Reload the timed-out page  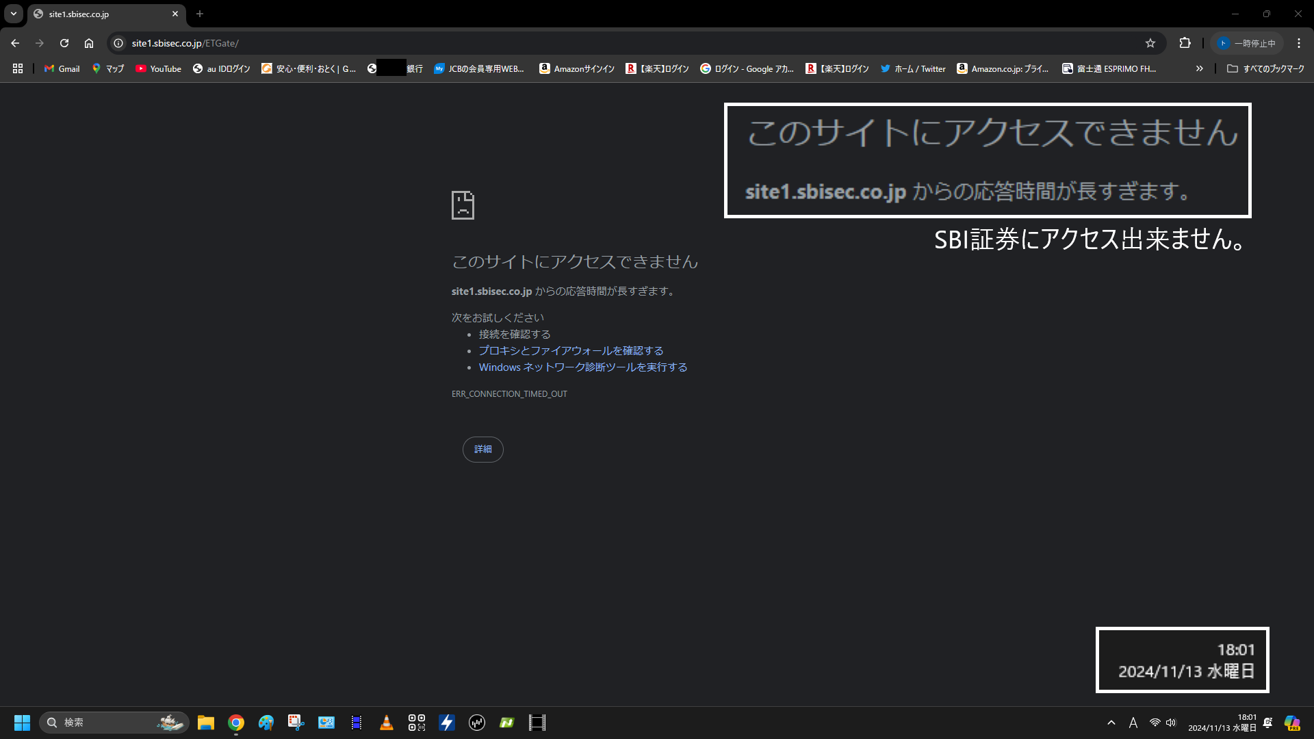click(64, 43)
